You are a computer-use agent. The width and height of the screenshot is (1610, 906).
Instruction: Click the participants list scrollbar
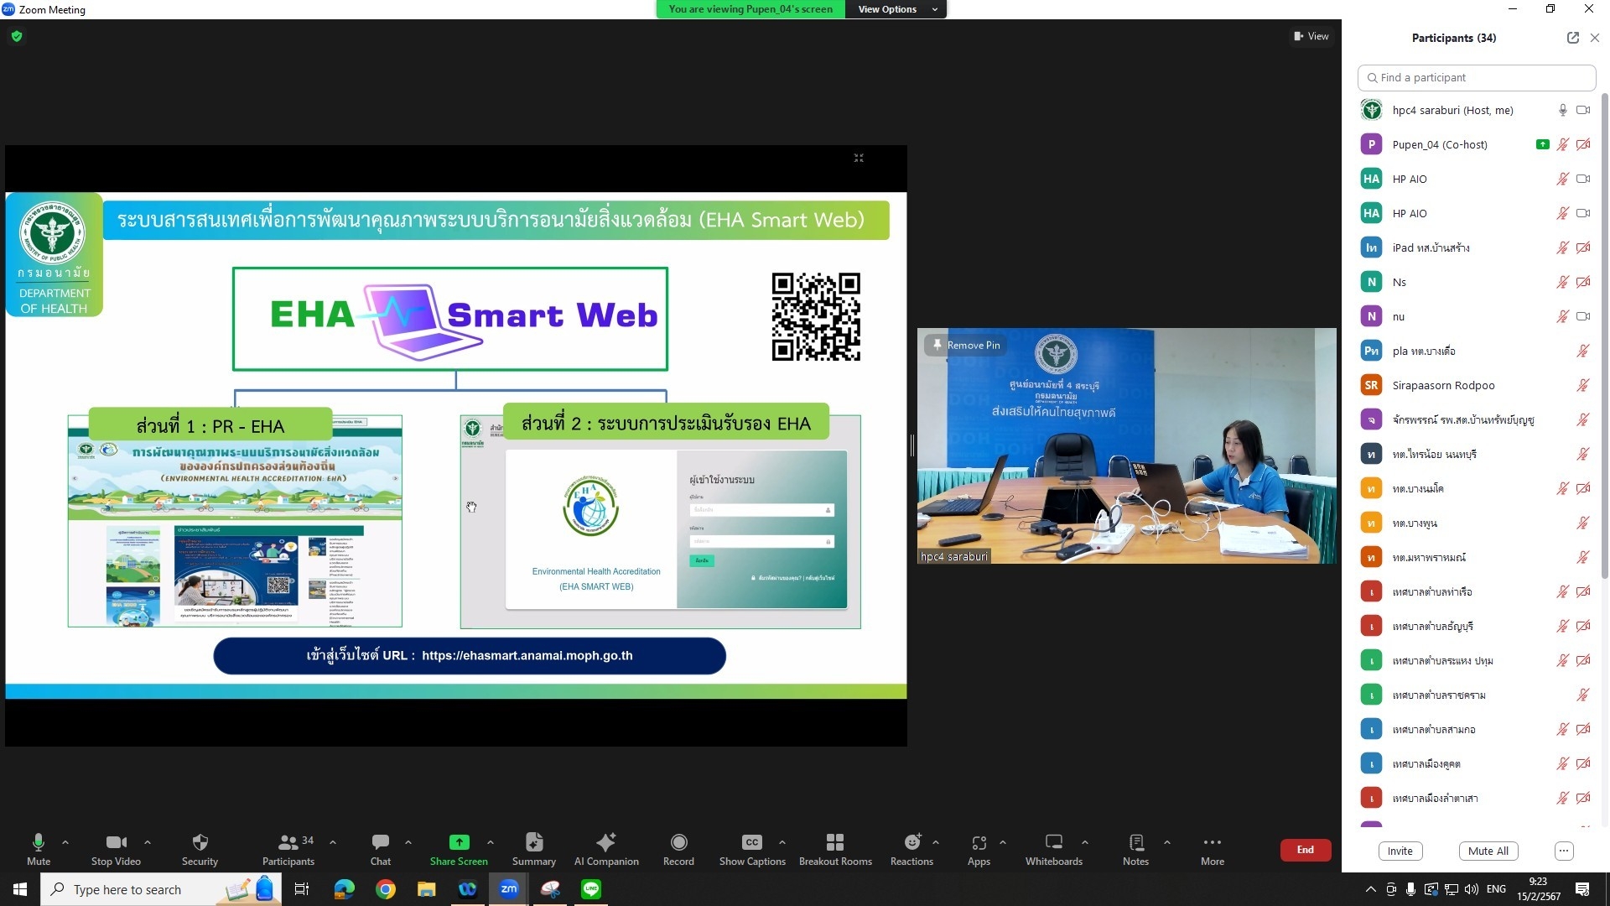(1604, 336)
